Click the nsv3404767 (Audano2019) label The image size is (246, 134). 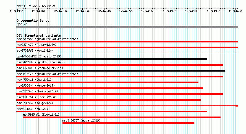click(81, 120)
